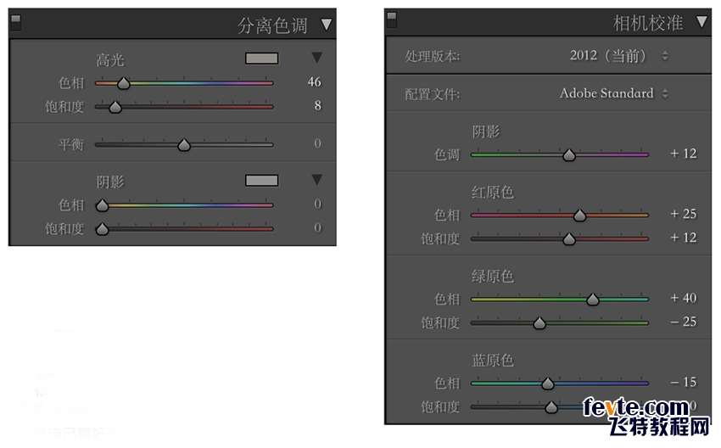721x448 pixels.
Task: Click the 高光 色相 slider handle
Action: [x=124, y=83]
